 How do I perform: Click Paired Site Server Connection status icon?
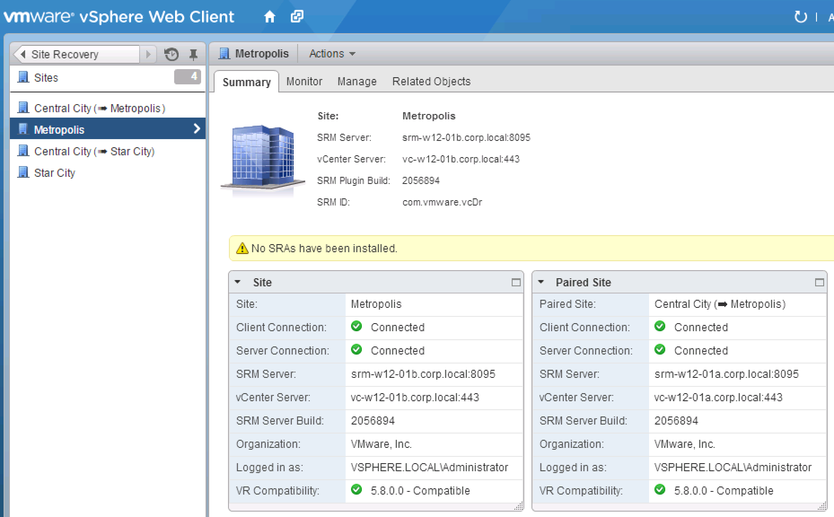pos(660,350)
